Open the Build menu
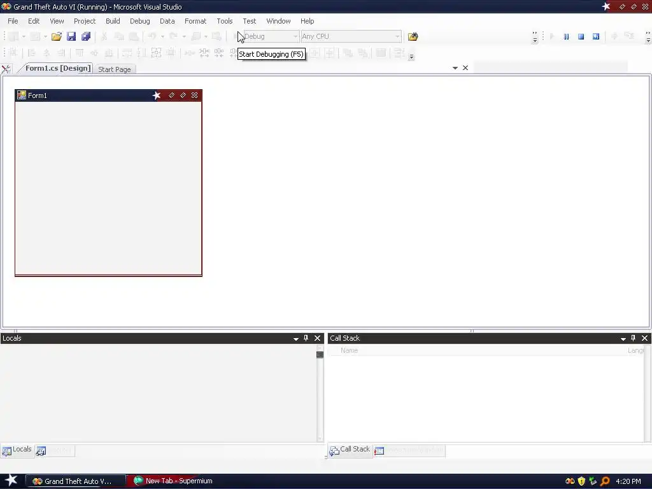This screenshot has height=489, width=652. (x=113, y=21)
